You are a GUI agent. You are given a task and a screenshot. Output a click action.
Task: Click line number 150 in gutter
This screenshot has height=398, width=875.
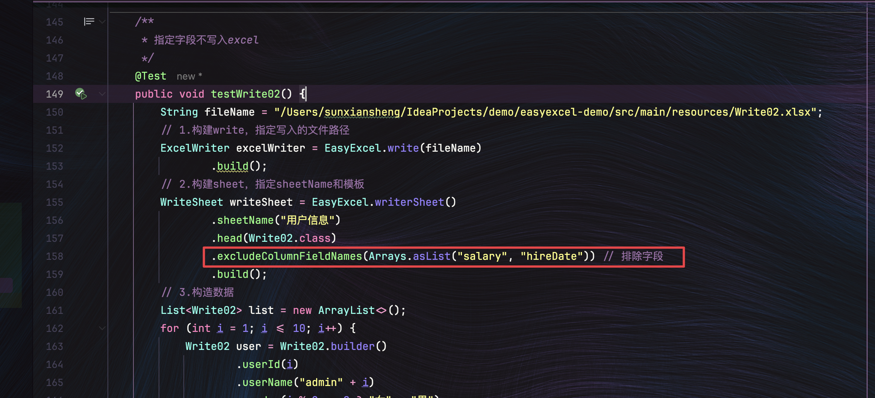(x=54, y=112)
